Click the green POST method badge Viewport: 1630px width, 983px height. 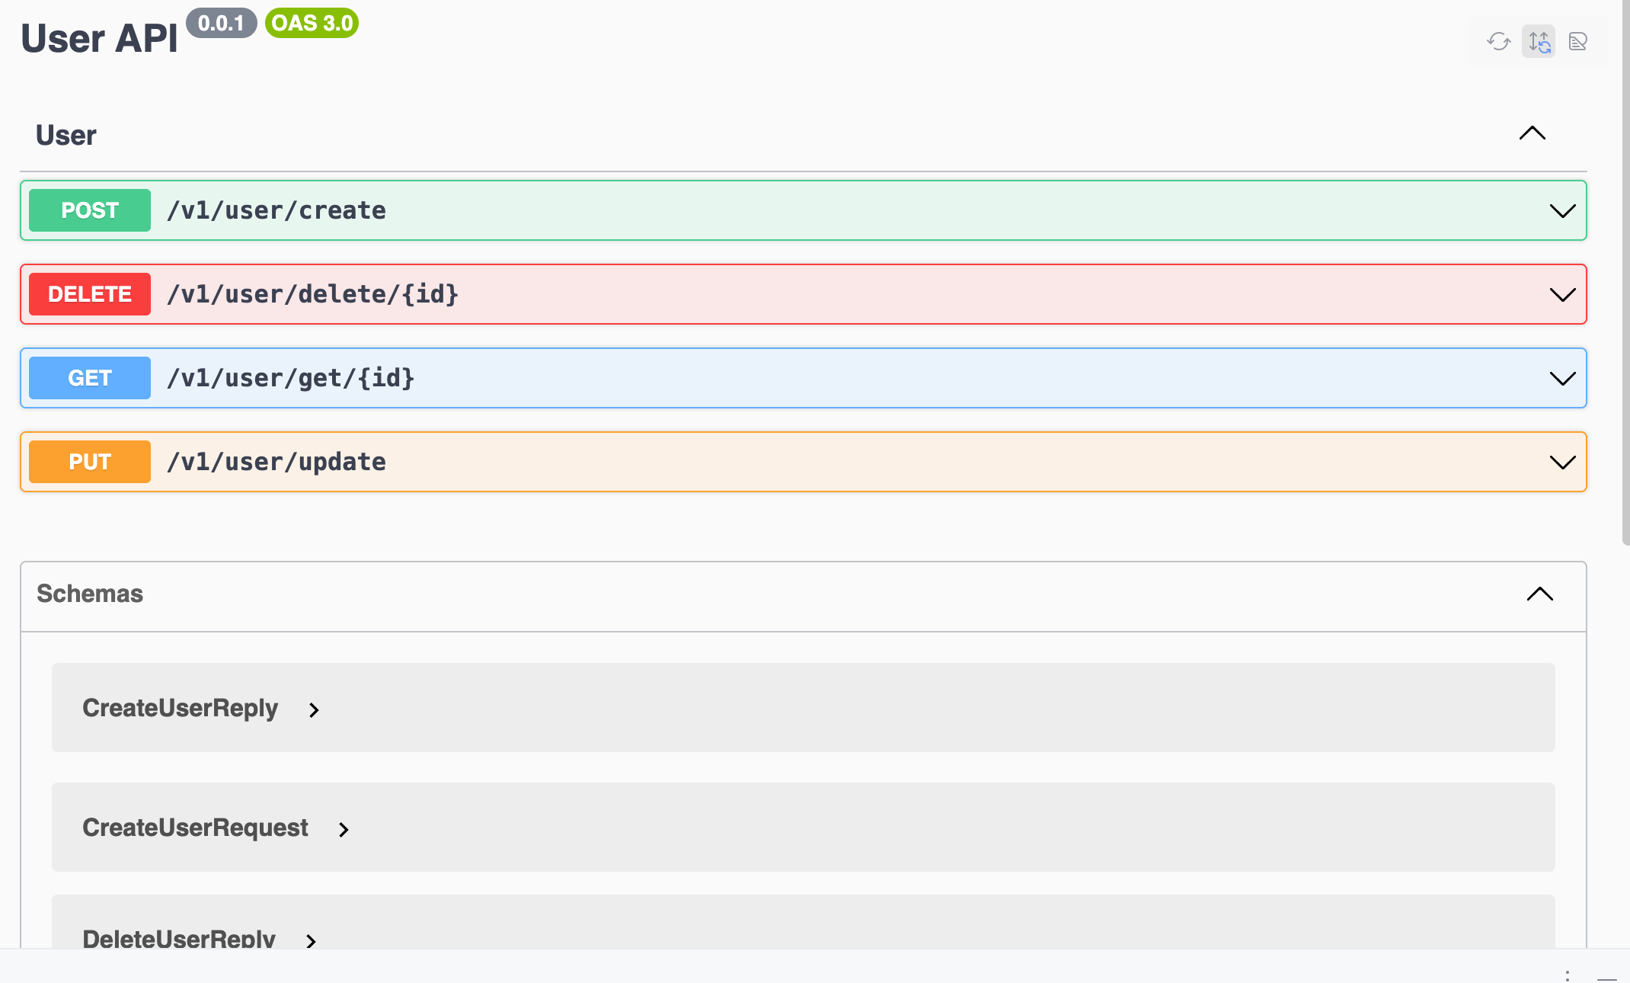click(x=90, y=210)
